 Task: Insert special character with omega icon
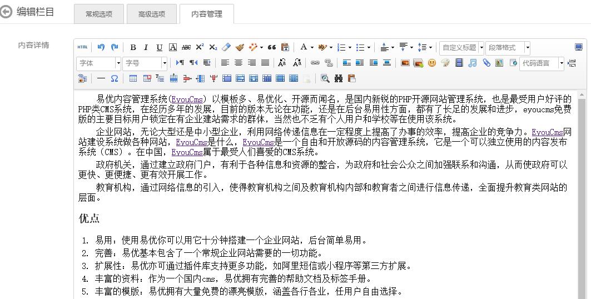coord(114,78)
